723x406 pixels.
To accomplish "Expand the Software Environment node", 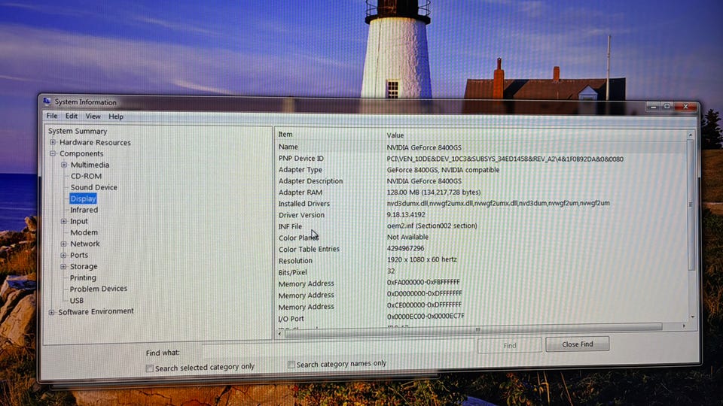I will (x=52, y=312).
